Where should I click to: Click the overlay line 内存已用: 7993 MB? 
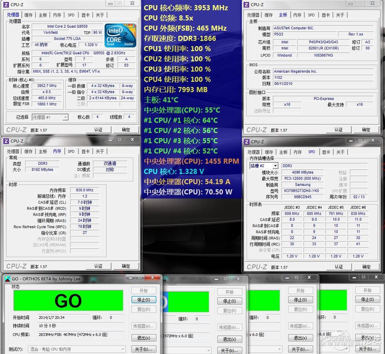coord(176,90)
